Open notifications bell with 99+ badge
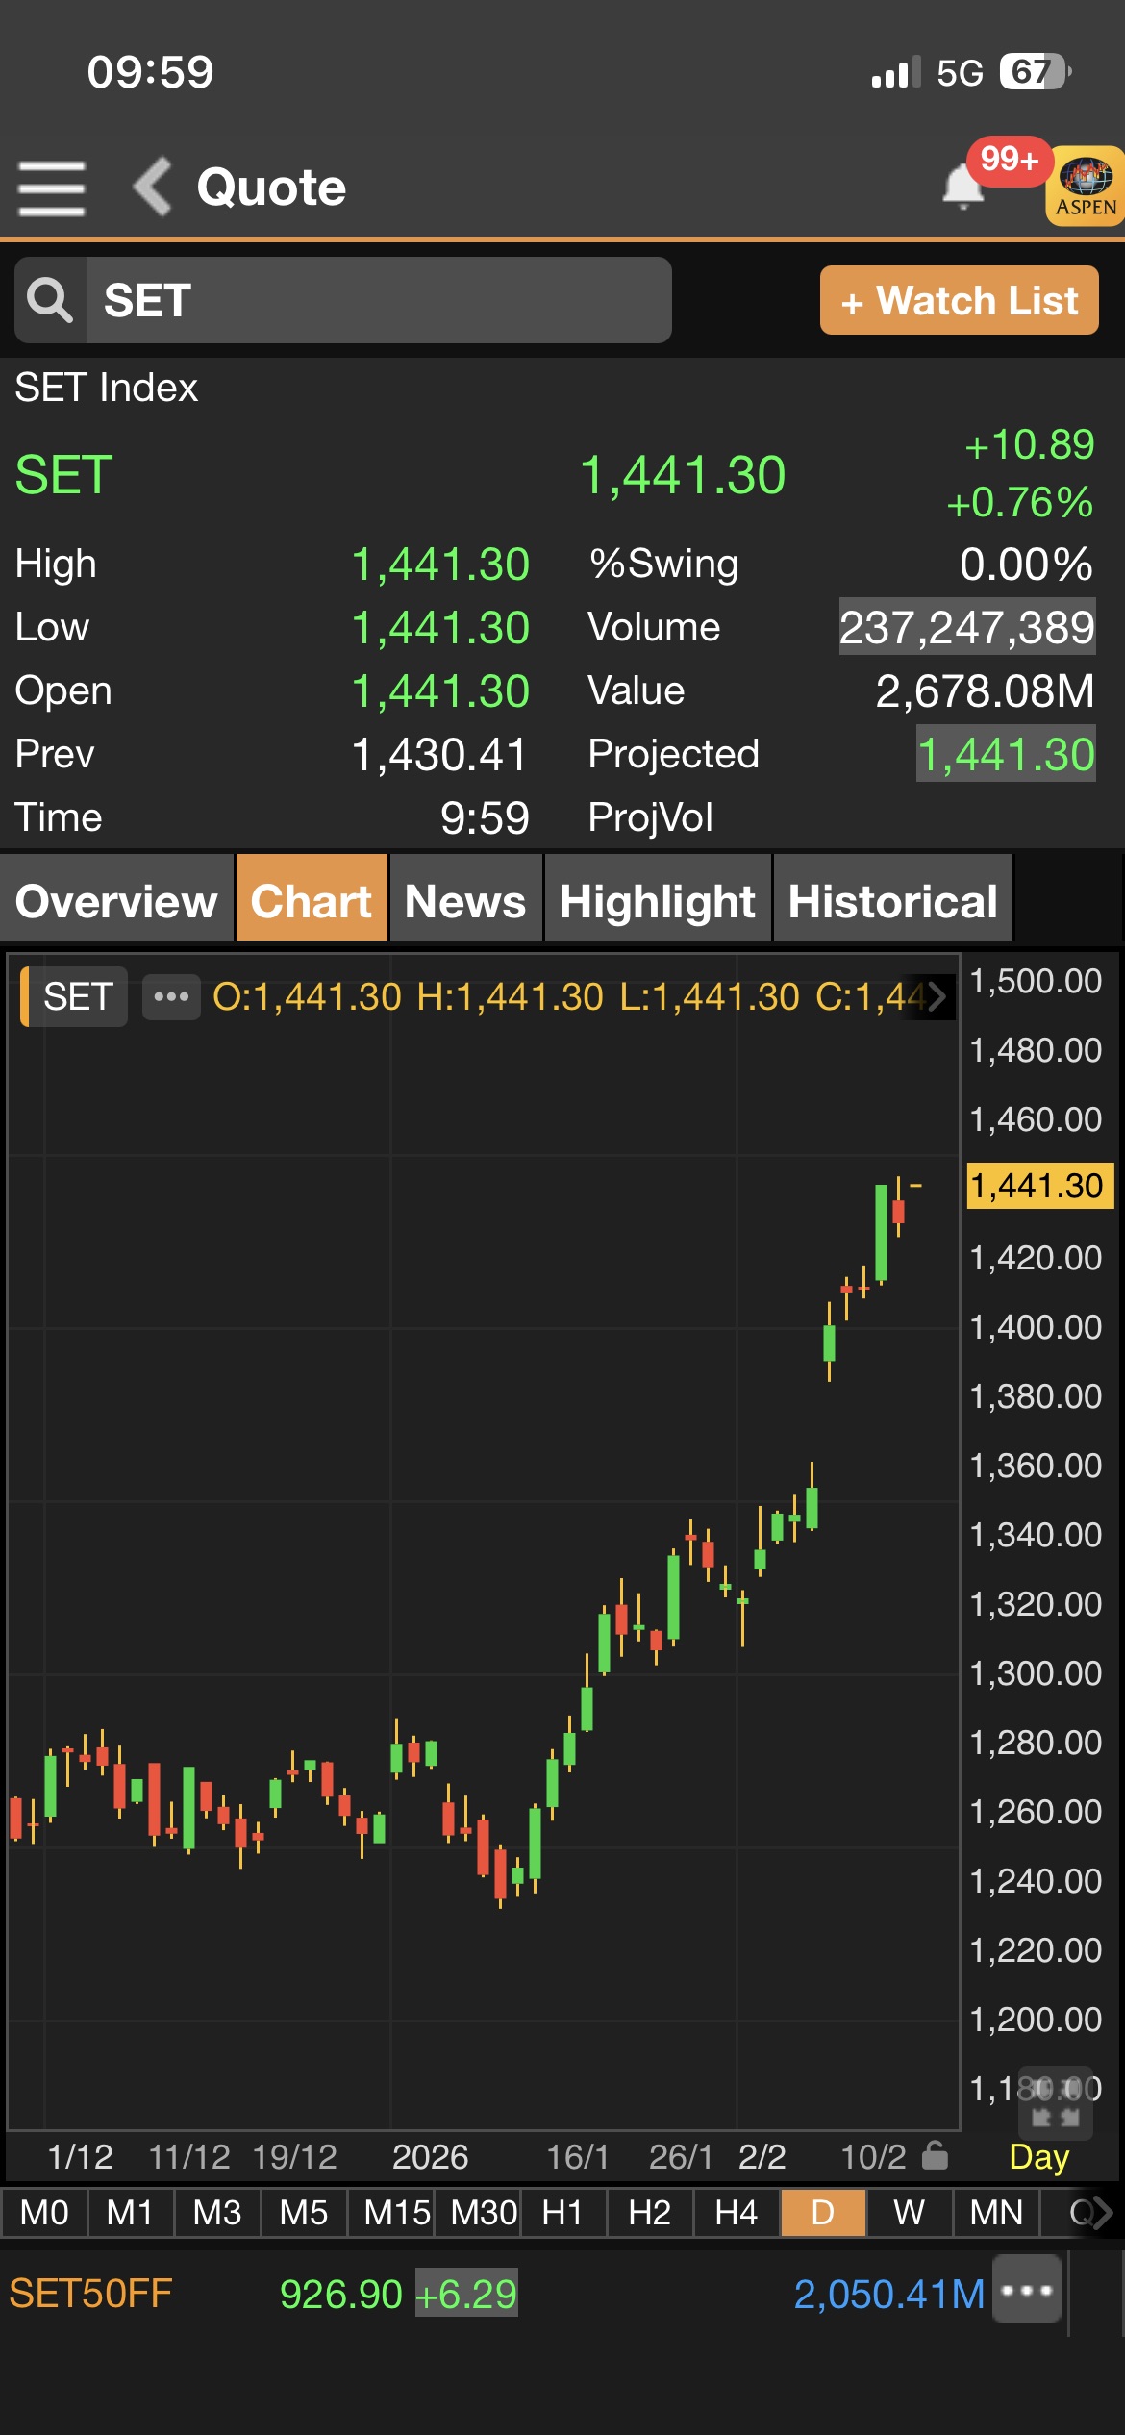Viewport: 1125px width, 2435px height. point(963,186)
